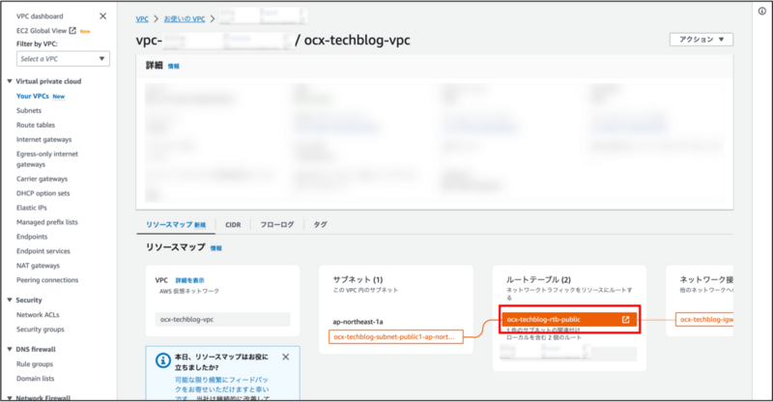Collapse the DNS firewall section
Screen dimensions: 773x402
10,349
